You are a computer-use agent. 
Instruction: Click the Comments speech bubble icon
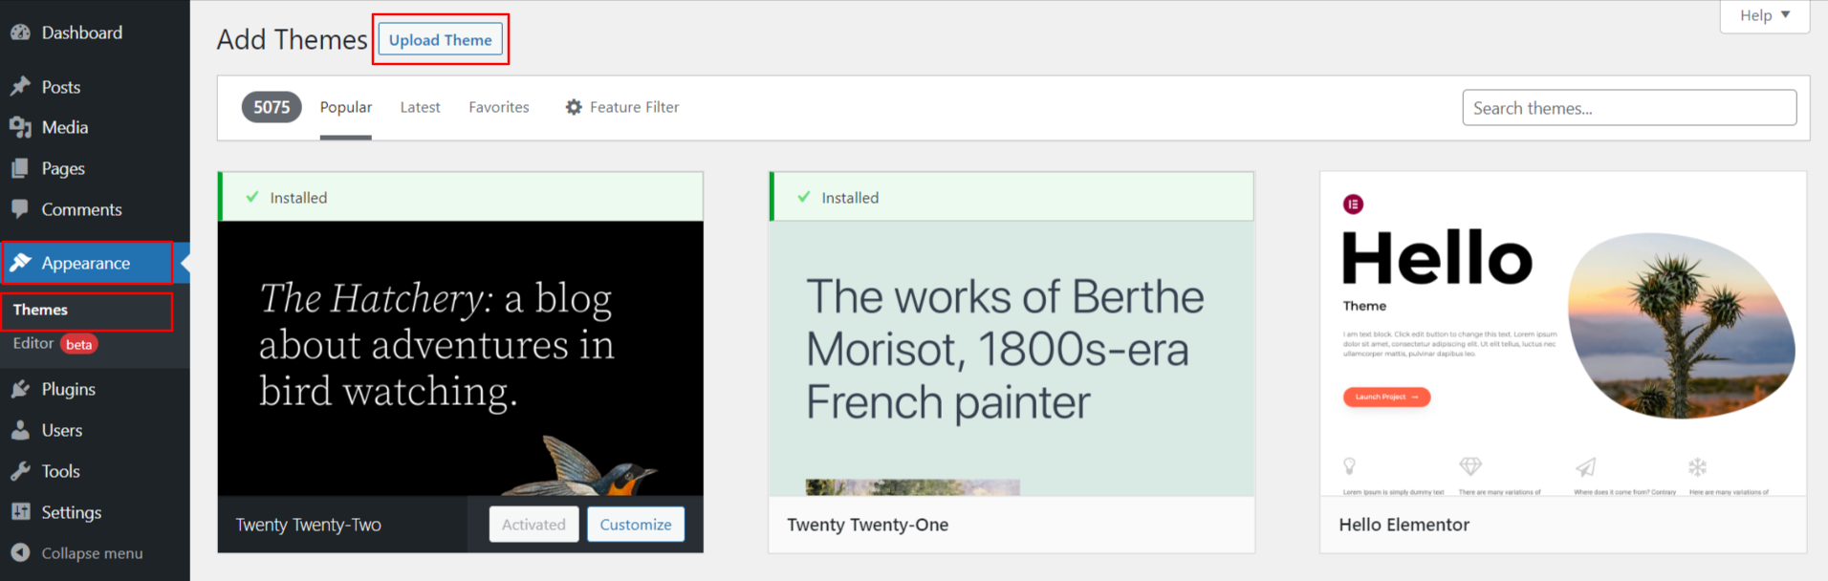pos(20,209)
